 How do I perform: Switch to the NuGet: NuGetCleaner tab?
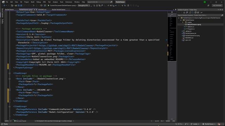pos(58,9)
